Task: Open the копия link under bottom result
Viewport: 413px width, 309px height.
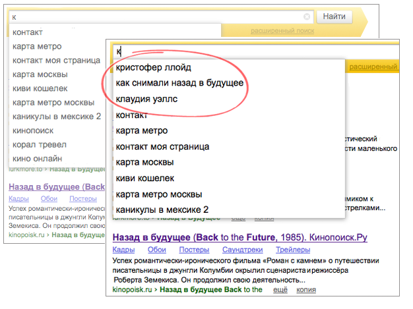Action: pos(305,289)
